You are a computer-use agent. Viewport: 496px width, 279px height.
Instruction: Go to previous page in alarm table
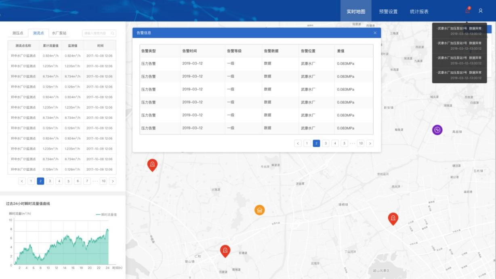(298, 143)
